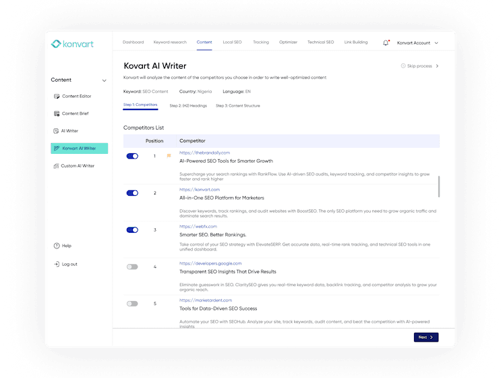Select Step 2: (H2) Headings tab
Screen dimensions: 501x378
(188, 106)
